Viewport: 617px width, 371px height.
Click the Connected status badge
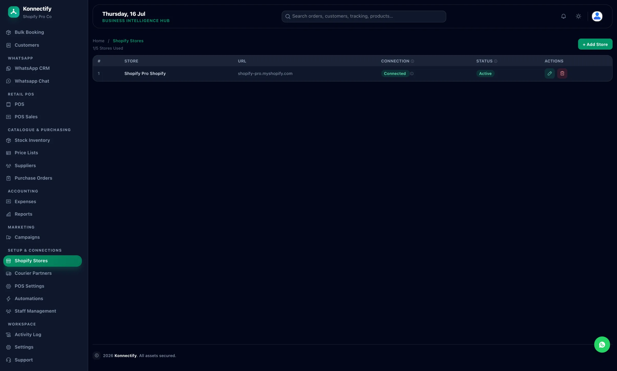point(395,74)
